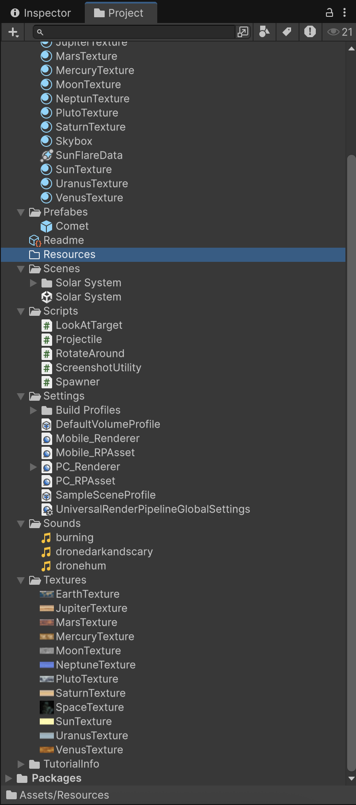Click the search by import log type icon

310,32
